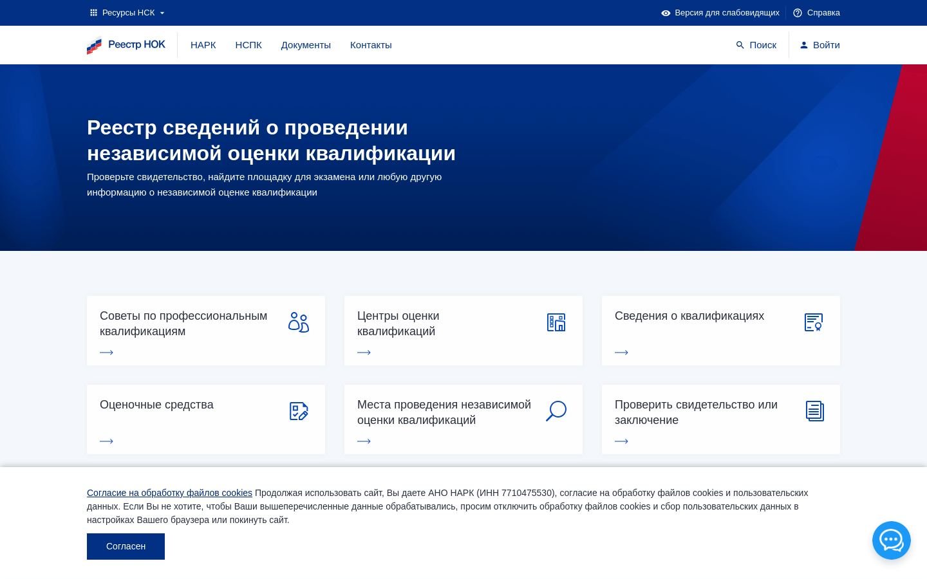This screenshot has width=927, height=579.
Task: Open Версия для слабовидящих link
Action: pos(727,13)
